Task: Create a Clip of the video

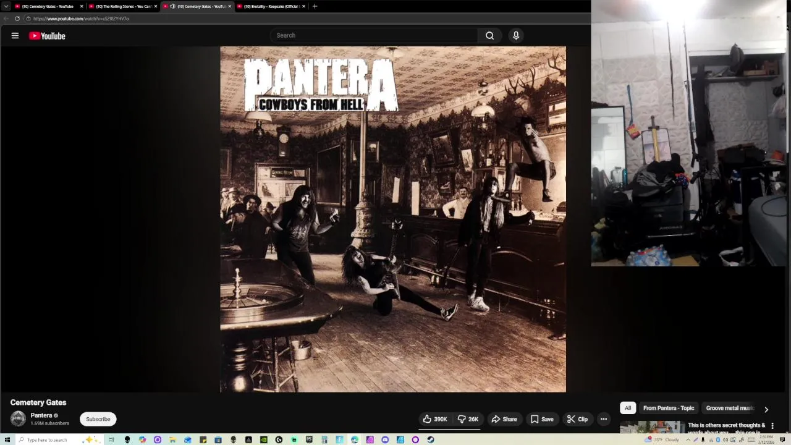Action: click(577, 419)
